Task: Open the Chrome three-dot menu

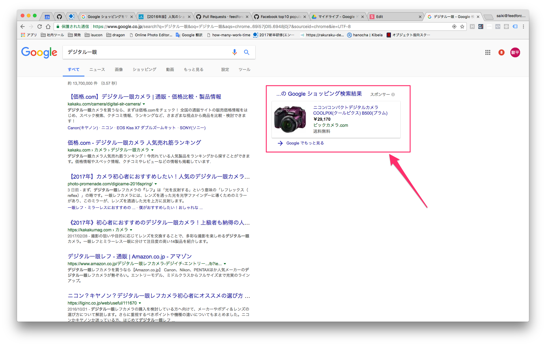Action: [523, 27]
